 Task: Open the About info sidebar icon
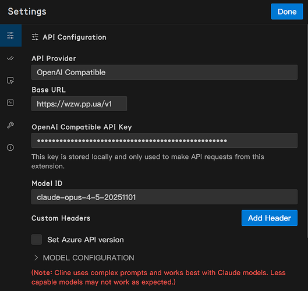click(10, 147)
